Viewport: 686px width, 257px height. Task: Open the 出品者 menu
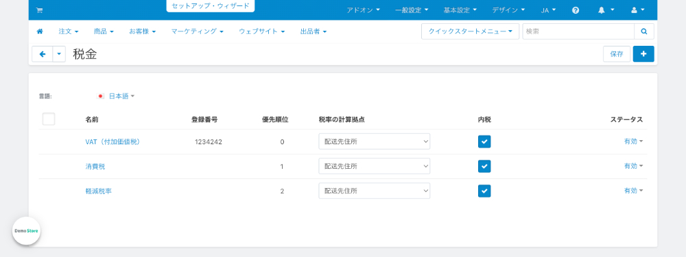314,31
